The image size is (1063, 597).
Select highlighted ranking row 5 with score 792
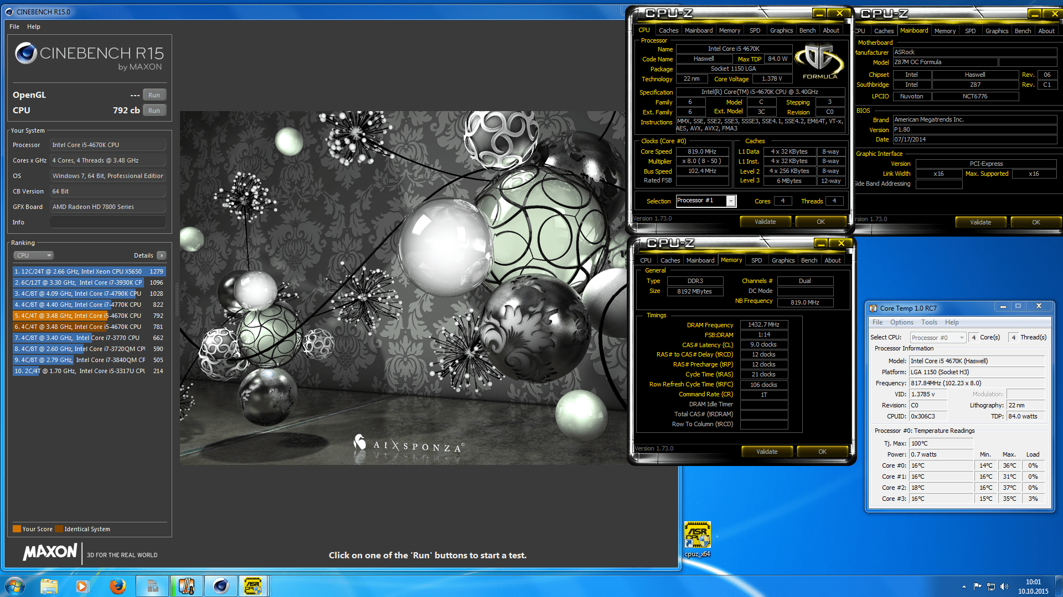pos(89,316)
